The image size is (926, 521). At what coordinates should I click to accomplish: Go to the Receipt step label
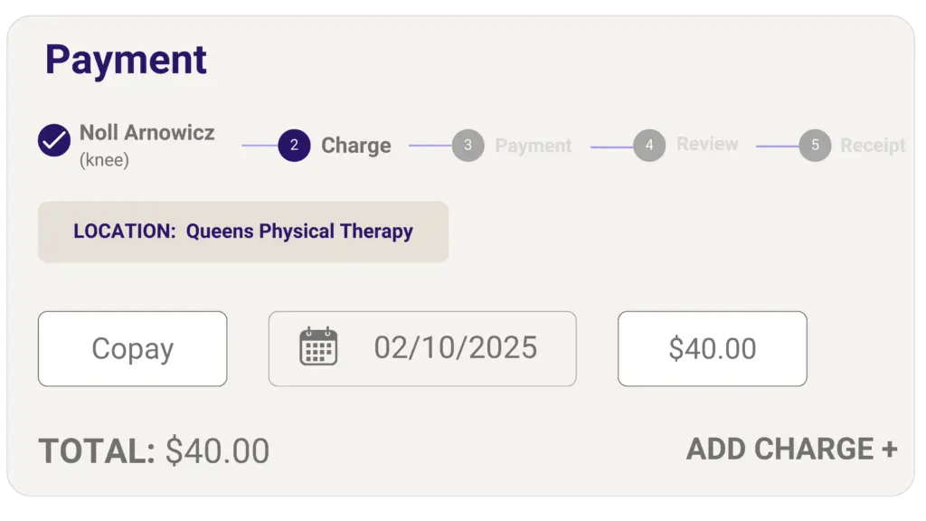point(873,146)
